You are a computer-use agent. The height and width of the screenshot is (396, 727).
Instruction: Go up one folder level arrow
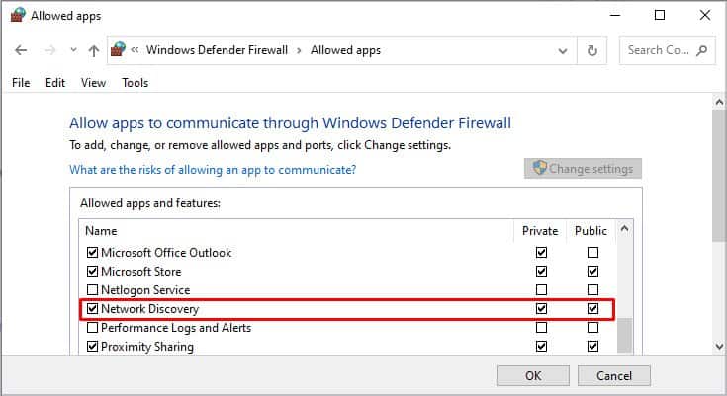tap(94, 50)
